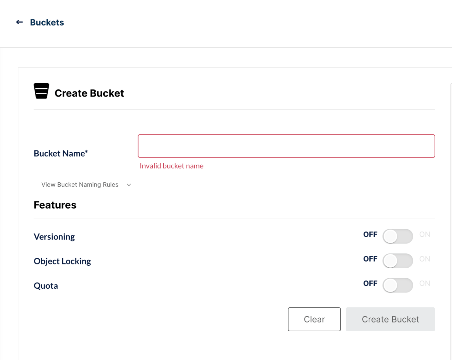This screenshot has width=452, height=360.
Task: Click the bucket icon beside Create Bucket
Action: tap(41, 91)
